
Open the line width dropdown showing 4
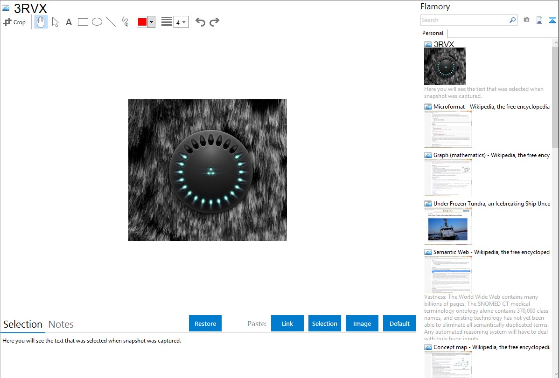181,22
